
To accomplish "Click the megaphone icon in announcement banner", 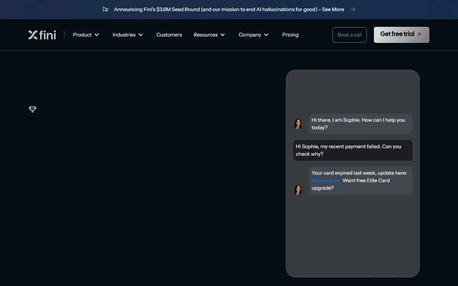I will coord(106,10).
